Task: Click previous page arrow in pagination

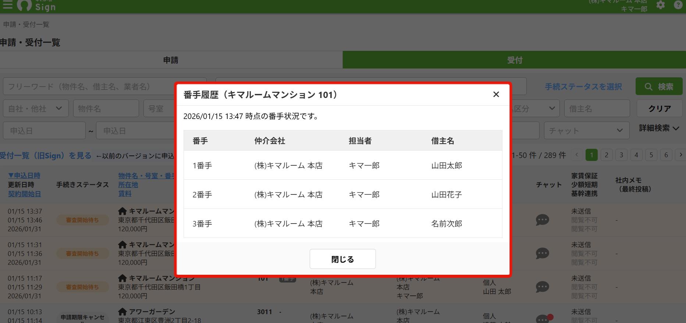Action: tap(577, 155)
